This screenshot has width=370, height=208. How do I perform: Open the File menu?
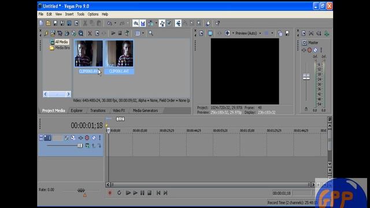tap(41, 14)
